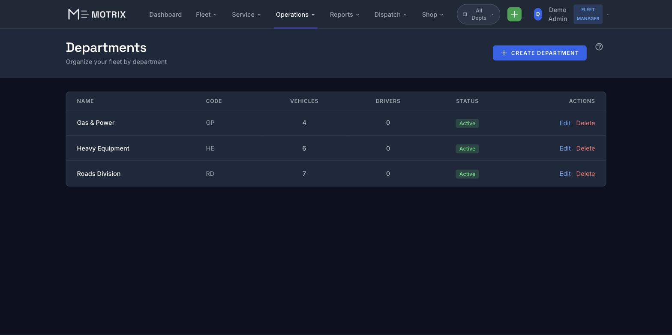The image size is (672, 335).
Task: Click the Active status of Heavy Equipment
Action: pyautogui.click(x=467, y=148)
